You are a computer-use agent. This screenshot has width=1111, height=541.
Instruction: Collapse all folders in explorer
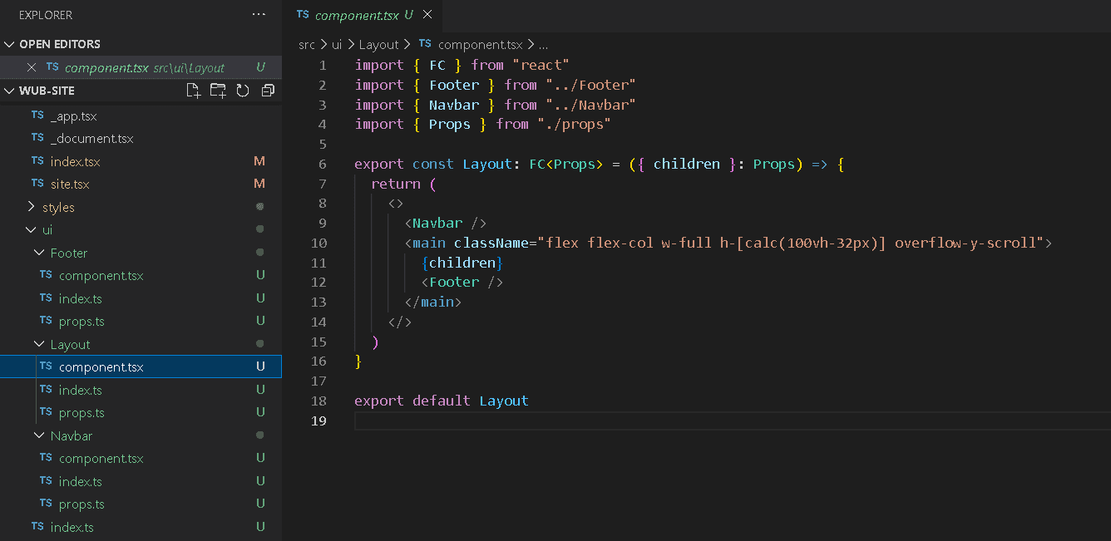tap(268, 91)
